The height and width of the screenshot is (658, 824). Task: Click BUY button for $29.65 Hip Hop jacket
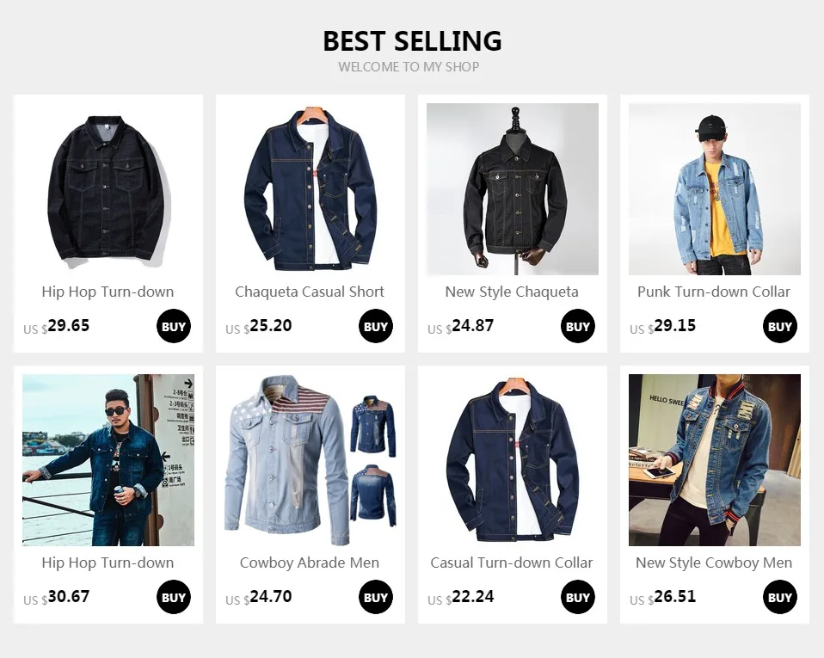point(174,326)
